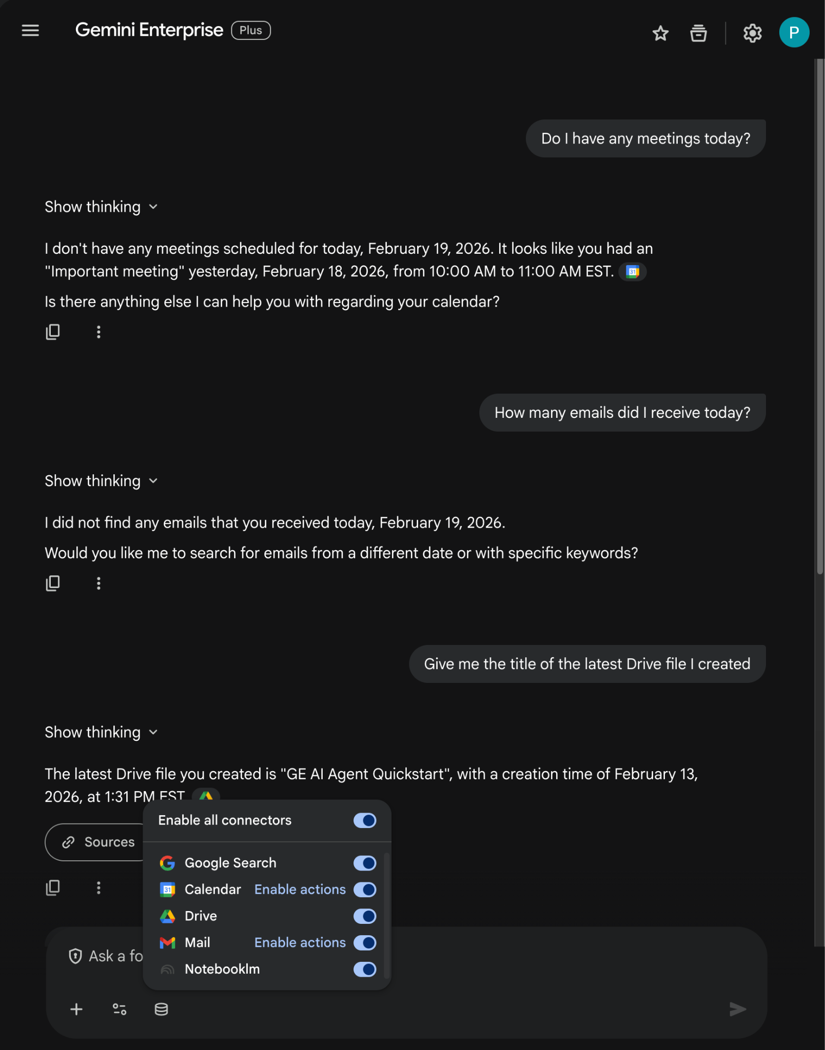
Task: Toggle the Notebooklm connector switch
Action: (x=365, y=969)
